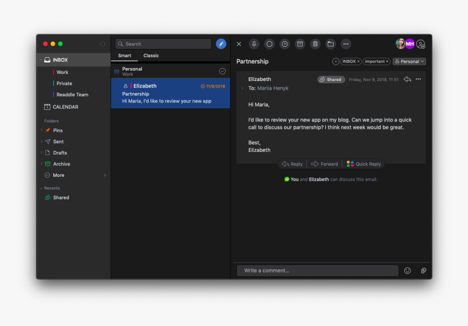Move the email using the folder icon

point(330,44)
